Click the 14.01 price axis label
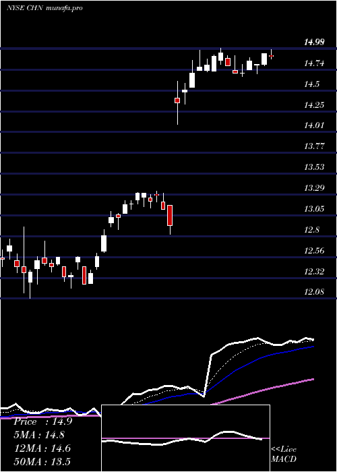This screenshot has height=472, width=337. pos(314,125)
